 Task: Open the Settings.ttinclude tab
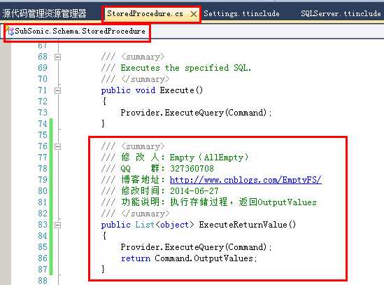point(241,13)
